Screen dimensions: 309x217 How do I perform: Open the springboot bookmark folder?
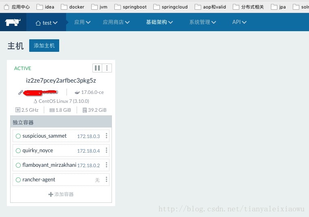(x=131, y=7)
